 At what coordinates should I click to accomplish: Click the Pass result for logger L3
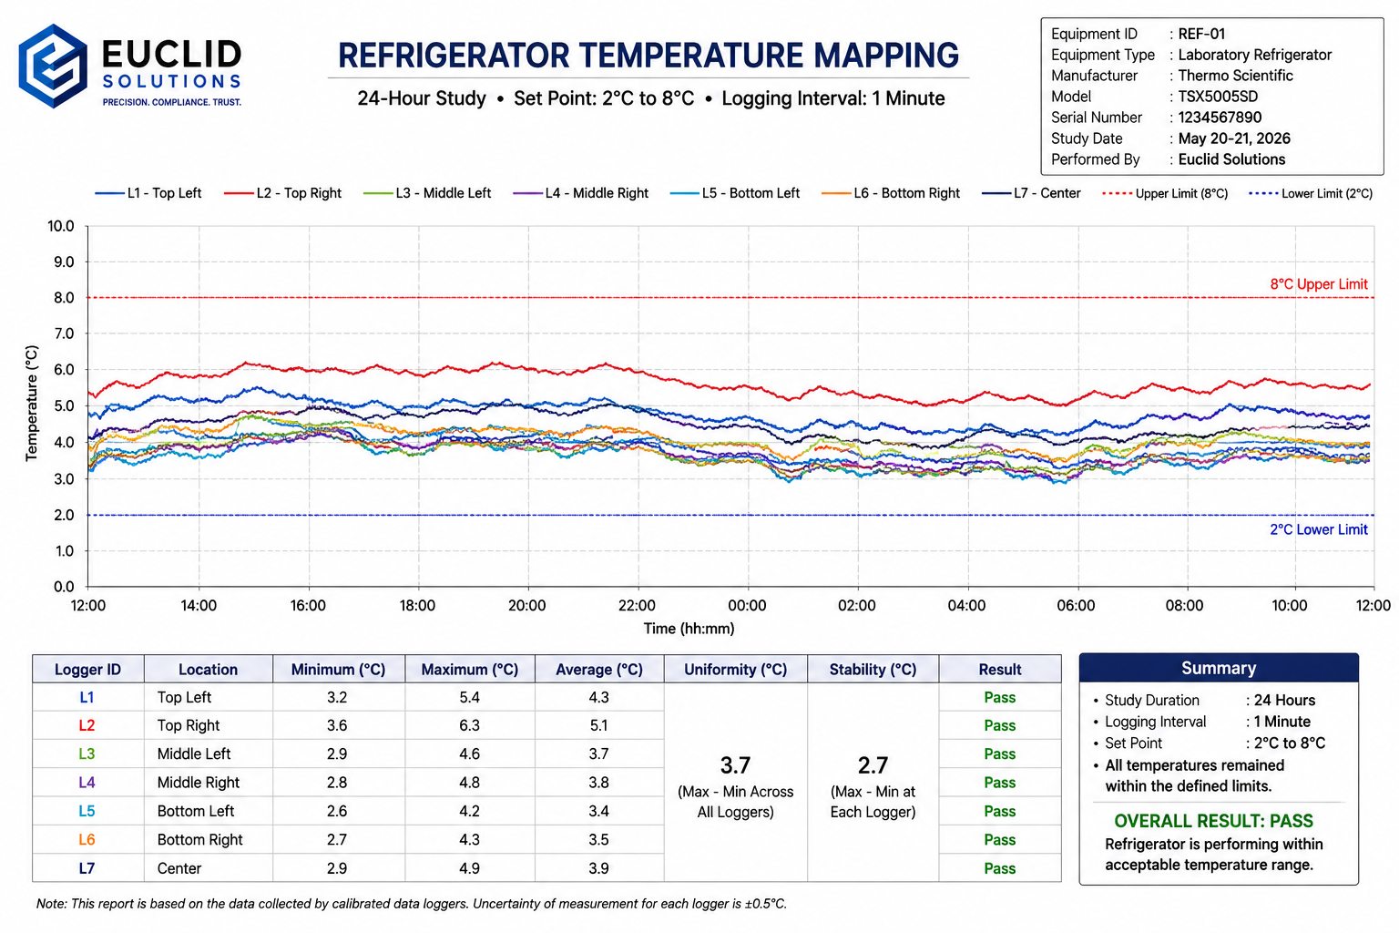pyautogui.click(x=999, y=754)
